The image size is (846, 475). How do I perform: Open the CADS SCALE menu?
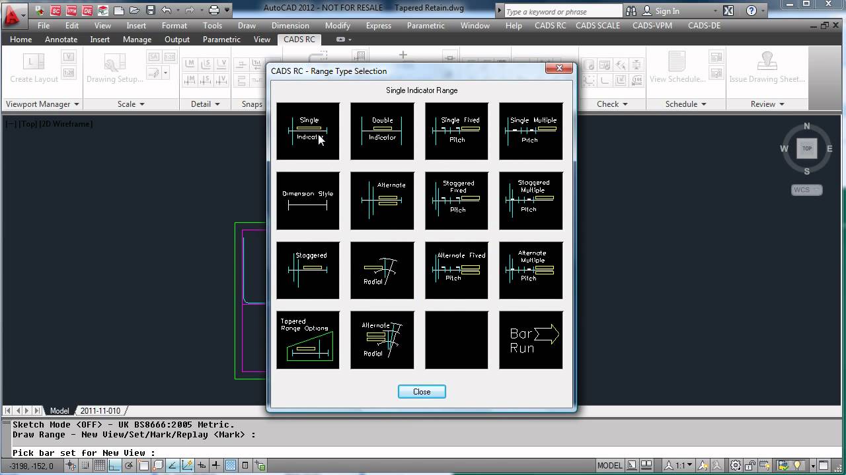(x=598, y=26)
